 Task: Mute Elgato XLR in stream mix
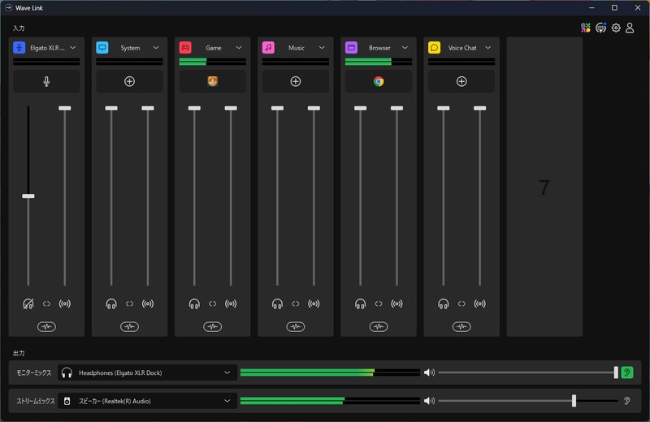65,304
